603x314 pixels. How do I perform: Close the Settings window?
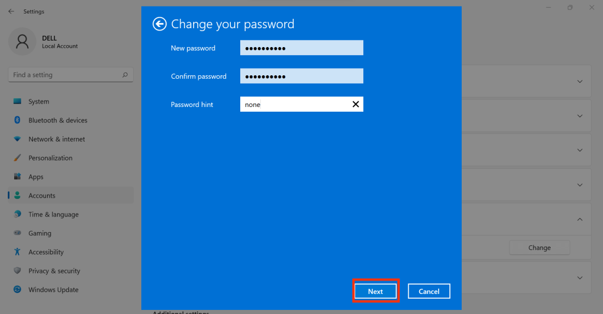pos(591,7)
